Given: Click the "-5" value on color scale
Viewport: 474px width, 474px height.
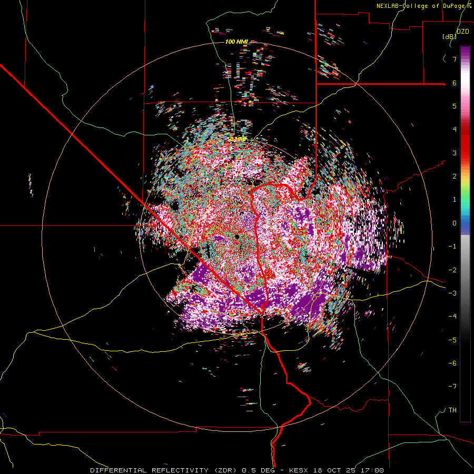Looking at the screenshot, I should [x=452, y=340].
